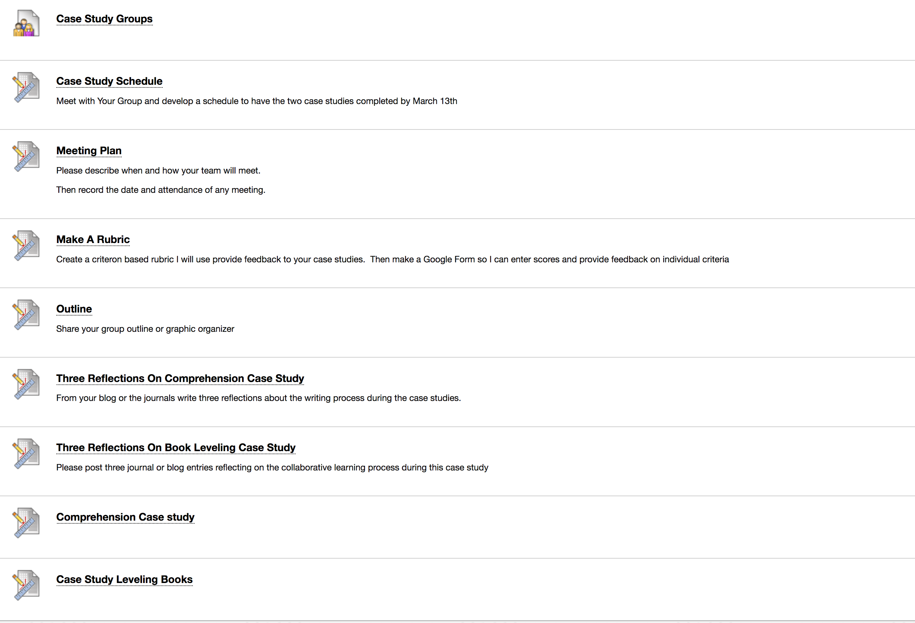
Task: Open the Comprehension Case study link
Action: pyautogui.click(x=125, y=517)
